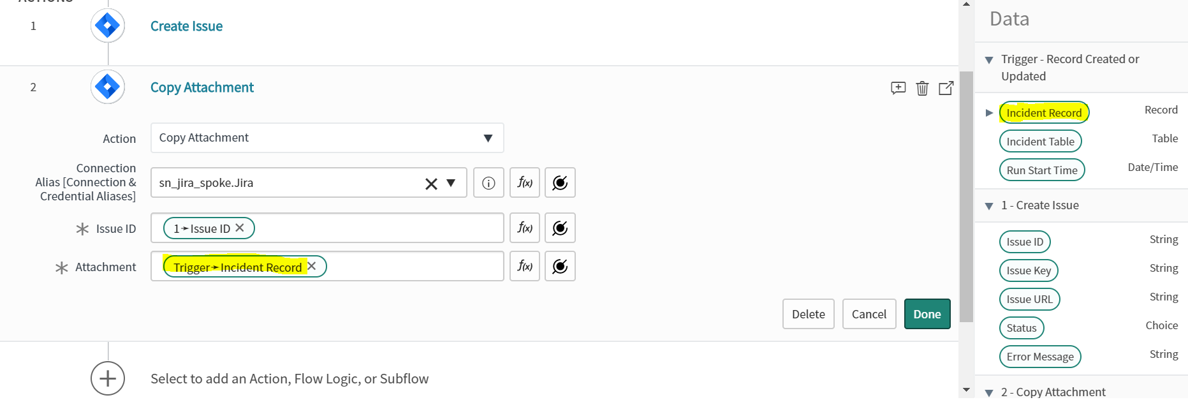The image size is (1188, 400).
Task: Remove the Issue ID data pill
Action: click(x=240, y=228)
